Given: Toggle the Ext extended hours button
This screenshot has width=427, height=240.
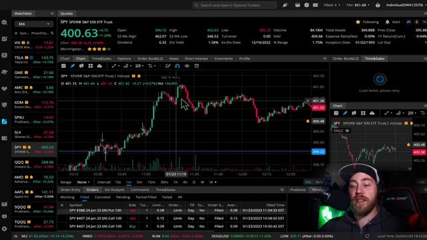Looking at the screenshot, I should click(308, 182).
